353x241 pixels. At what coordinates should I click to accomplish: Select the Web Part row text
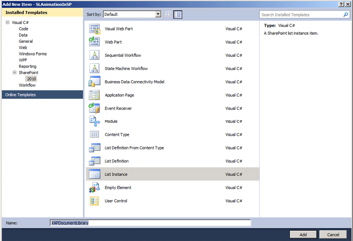(113, 42)
